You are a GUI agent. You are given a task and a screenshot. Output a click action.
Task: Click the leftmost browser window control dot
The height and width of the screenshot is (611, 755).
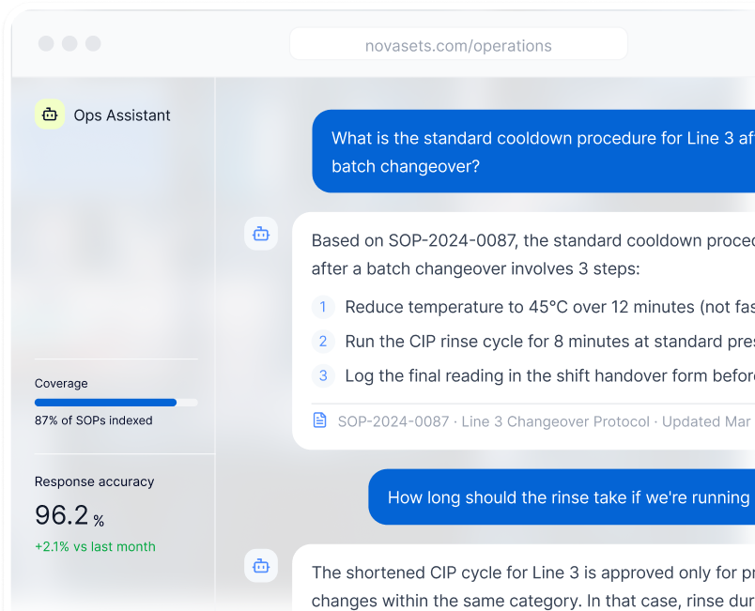click(x=46, y=43)
